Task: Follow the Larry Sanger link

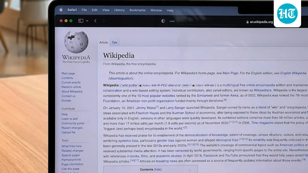Action: pos(175,108)
